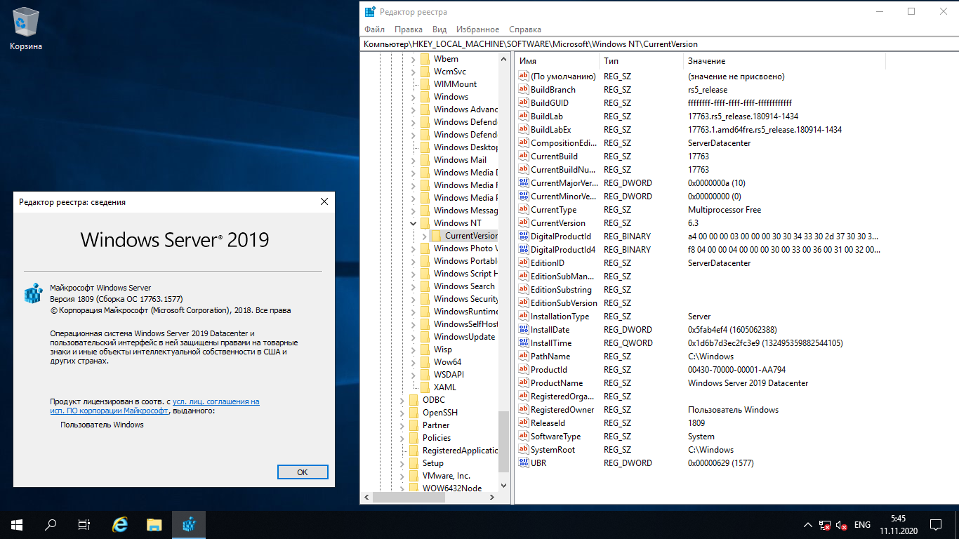Open the Правка menu
Screen dimensions: 959x539
click(x=409, y=29)
